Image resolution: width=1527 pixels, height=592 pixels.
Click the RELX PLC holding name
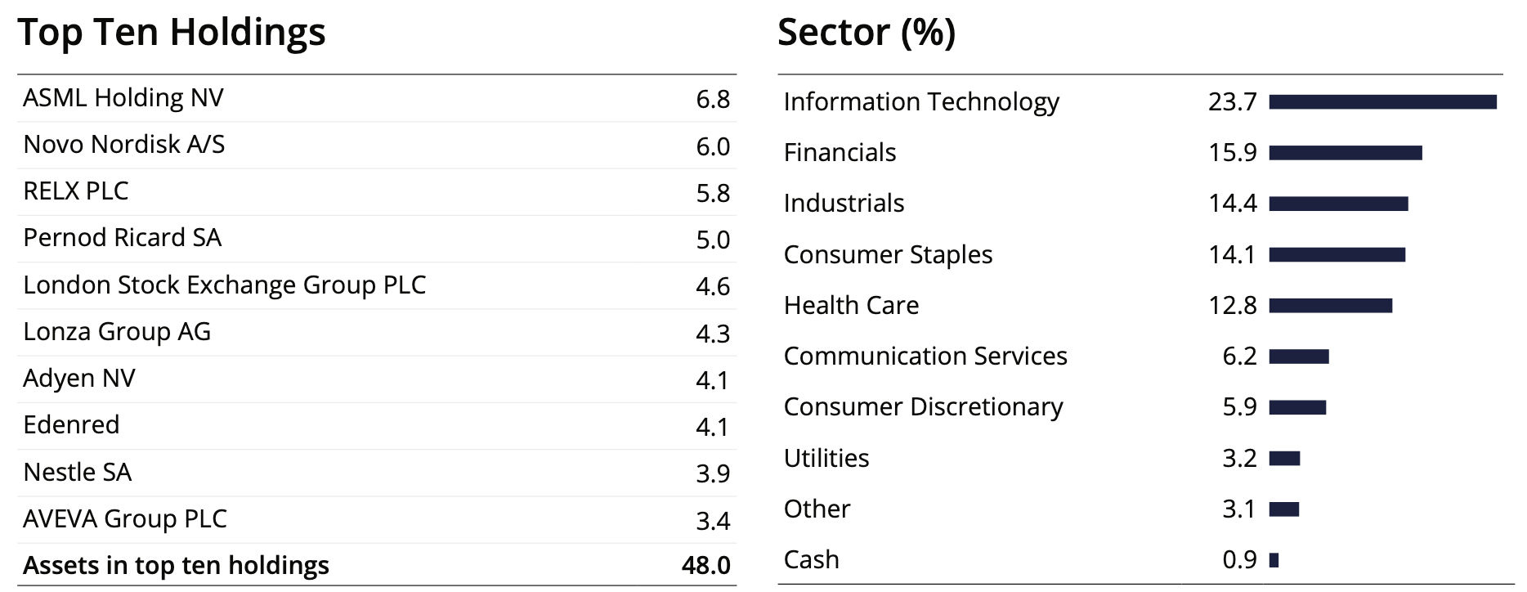76,191
